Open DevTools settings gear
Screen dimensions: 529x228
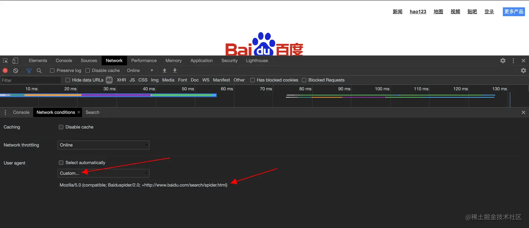(x=503, y=61)
